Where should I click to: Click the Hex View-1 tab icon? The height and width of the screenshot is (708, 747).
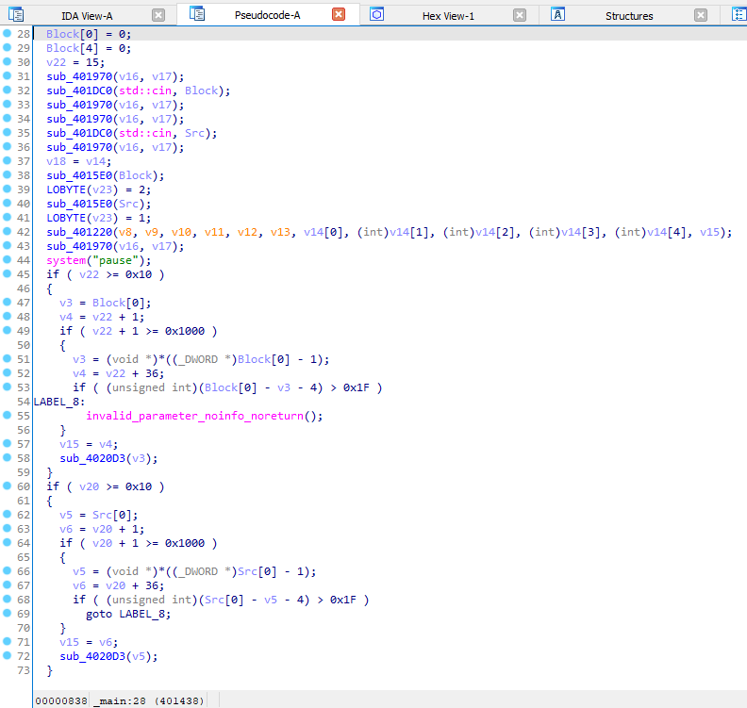click(x=376, y=14)
